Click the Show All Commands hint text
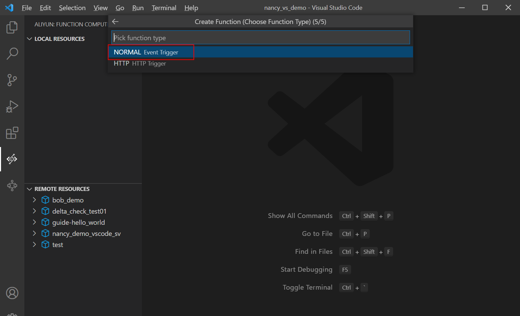 pos(300,216)
